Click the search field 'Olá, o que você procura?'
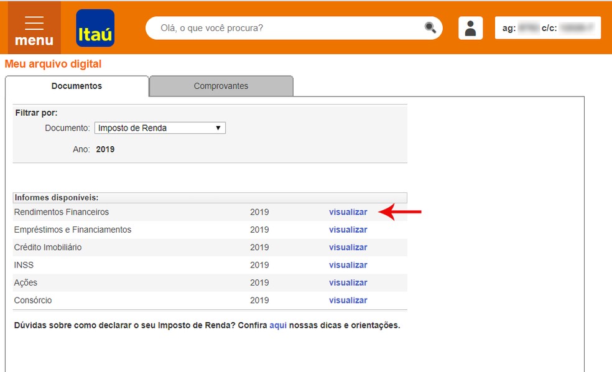 294,28
